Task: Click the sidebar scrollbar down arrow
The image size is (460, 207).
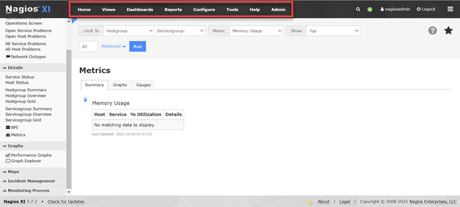Action: click(x=69, y=193)
